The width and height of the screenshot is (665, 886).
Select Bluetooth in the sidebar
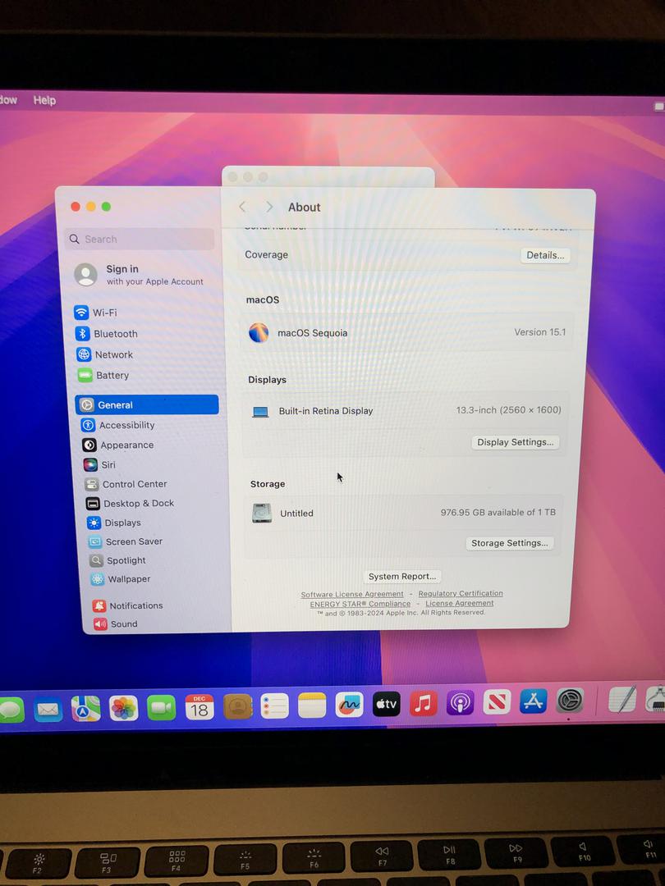pos(114,334)
